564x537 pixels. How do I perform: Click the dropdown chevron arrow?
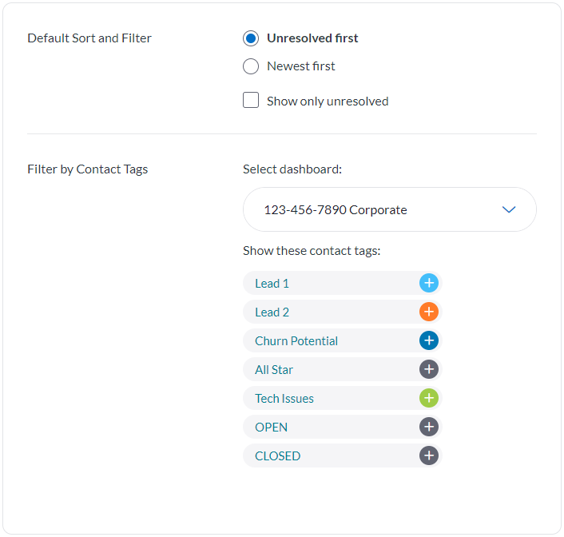(509, 209)
